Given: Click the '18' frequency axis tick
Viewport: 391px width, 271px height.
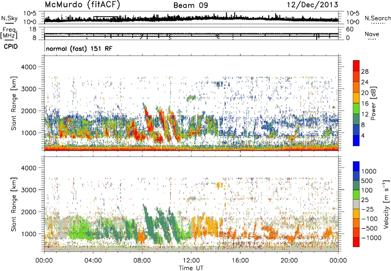Looking at the screenshot, I should tap(33, 29).
